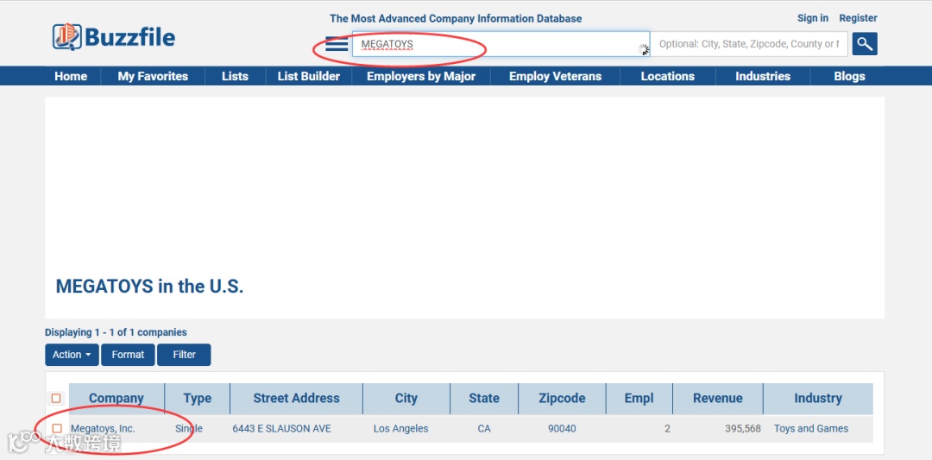The height and width of the screenshot is (460, 932).
Task: Expand the Action dropdown
Action: coord(72,355)
